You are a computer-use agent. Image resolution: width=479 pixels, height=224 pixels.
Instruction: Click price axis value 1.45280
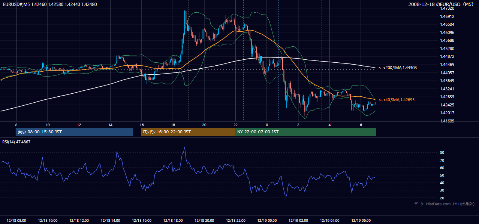point(447,49)
